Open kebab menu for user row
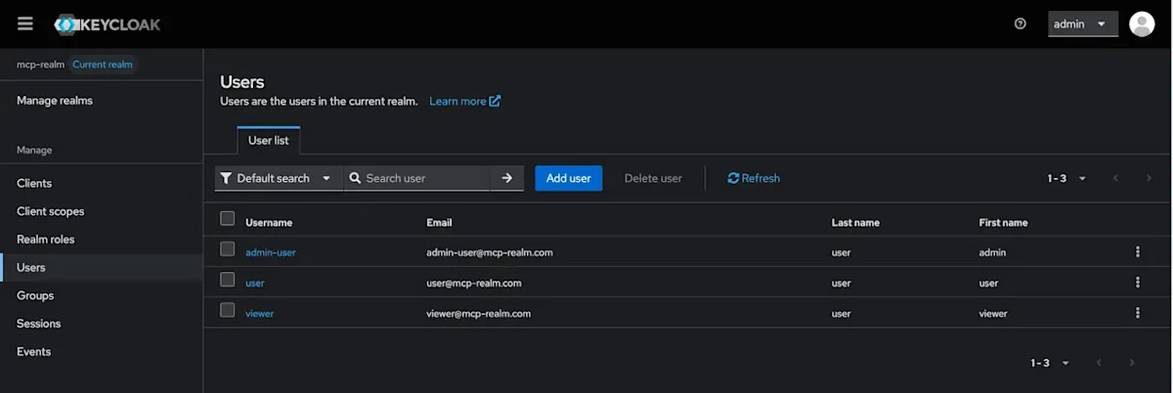1173x393 pixels. (1138, 283)
